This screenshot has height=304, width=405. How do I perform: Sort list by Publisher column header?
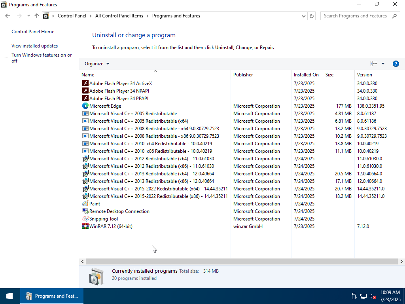pos(243,75)
